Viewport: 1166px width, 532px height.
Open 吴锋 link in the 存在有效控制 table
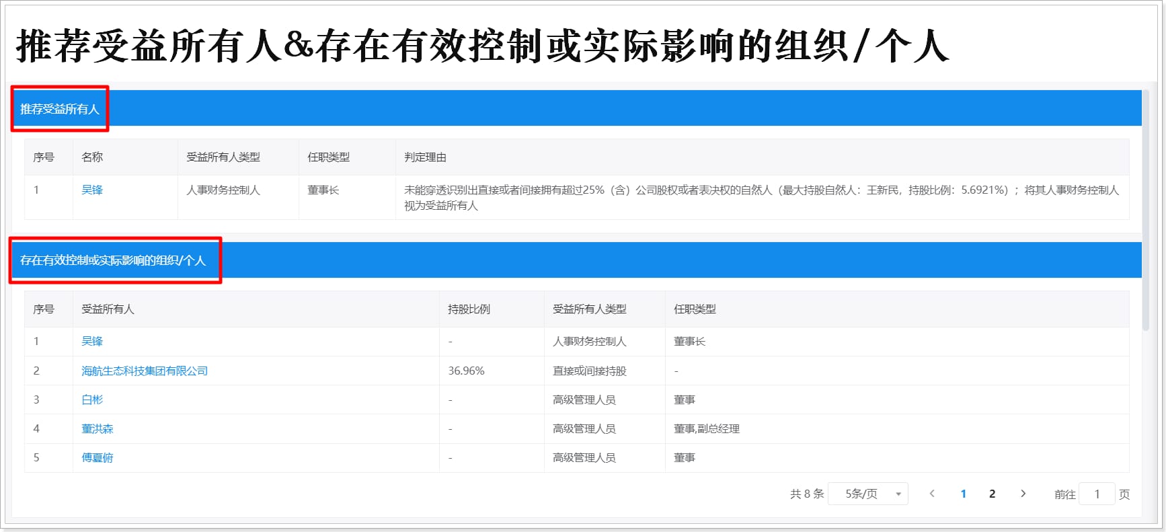[92, 342]
